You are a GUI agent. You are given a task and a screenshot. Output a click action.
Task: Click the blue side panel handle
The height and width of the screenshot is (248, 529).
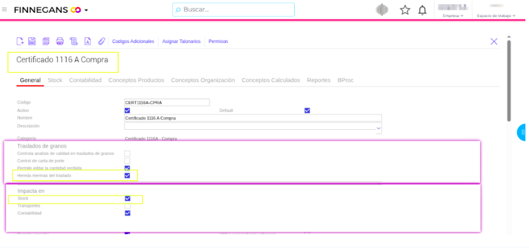click(522, 132)
